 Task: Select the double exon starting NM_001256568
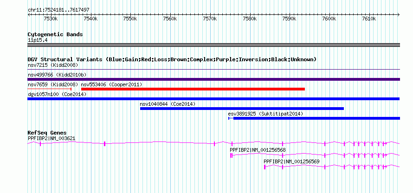[x=231, y=155]
